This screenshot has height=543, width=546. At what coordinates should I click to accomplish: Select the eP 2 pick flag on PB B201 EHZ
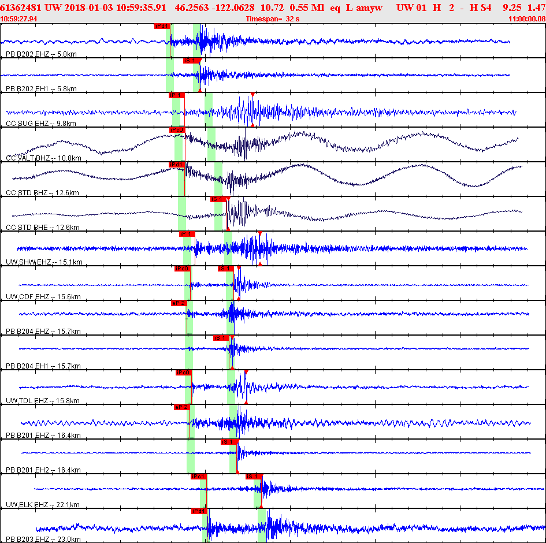pyautogui.click(x=182, y=407)
